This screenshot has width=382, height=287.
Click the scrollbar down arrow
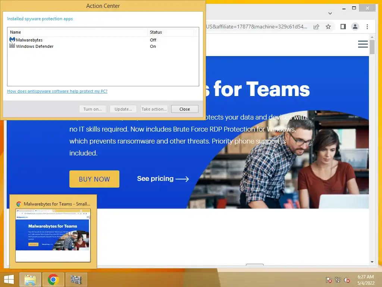coord(372,262)
